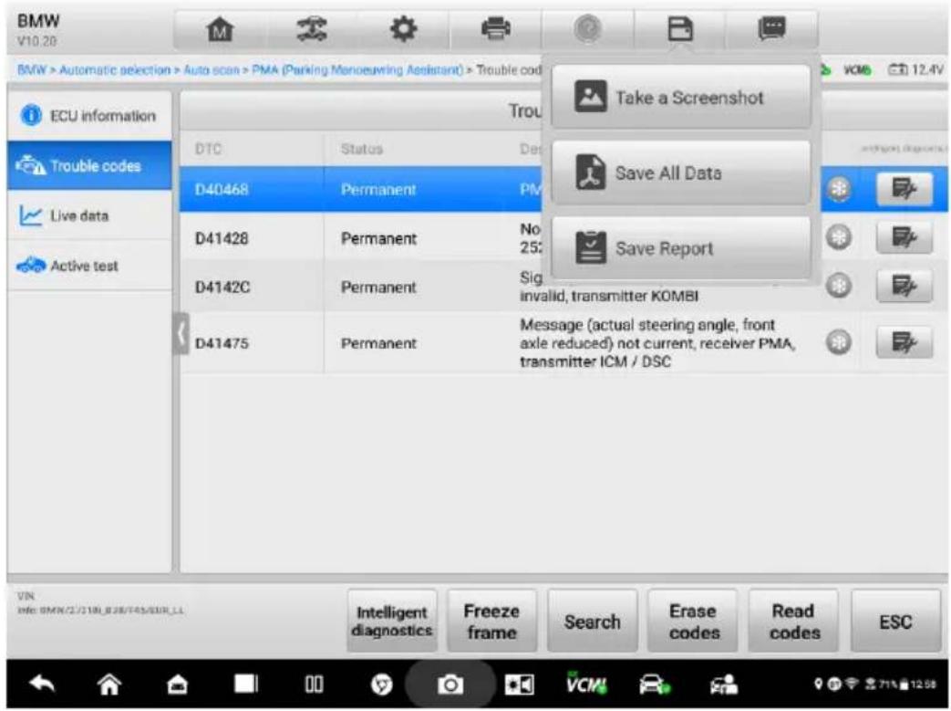Viewport: 951px width, 711px height.
Task: Open intelligent diagnosis for D41428 row
Action: 904,237
